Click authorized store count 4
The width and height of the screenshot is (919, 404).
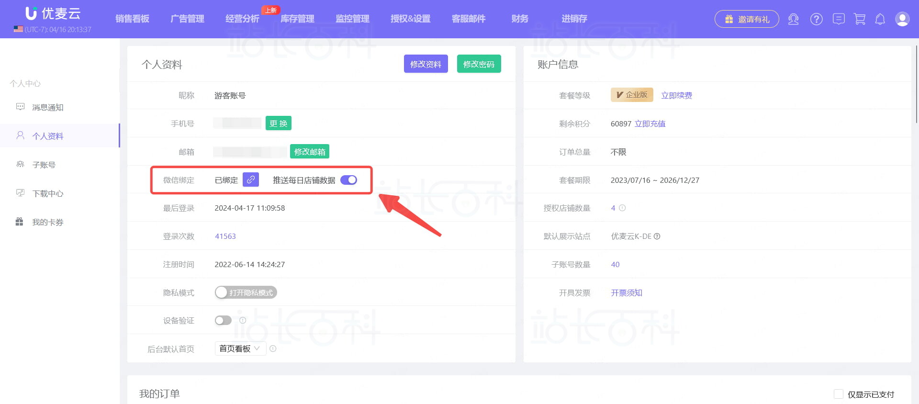click(x=613, y=208)
